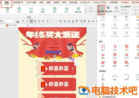Open the font color A dropdown arrow
139x98 pixels.
(20, 21)
